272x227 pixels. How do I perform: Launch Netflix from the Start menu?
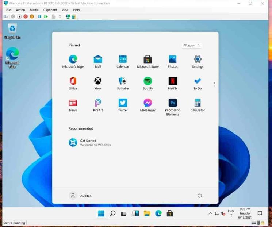[x=173, y=83]
